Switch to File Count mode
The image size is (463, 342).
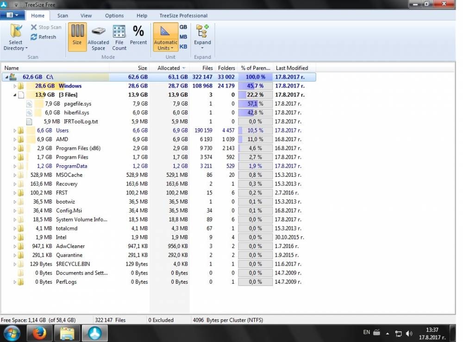[119, 37]
